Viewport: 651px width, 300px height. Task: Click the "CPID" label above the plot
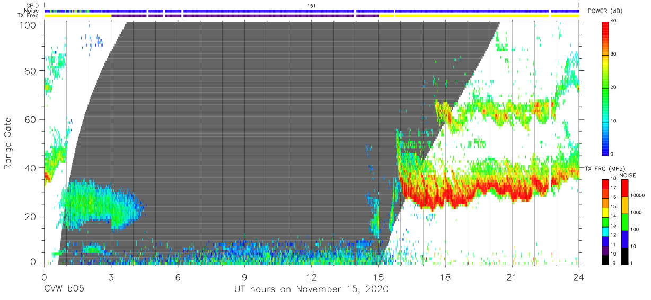tap(32, 5)
